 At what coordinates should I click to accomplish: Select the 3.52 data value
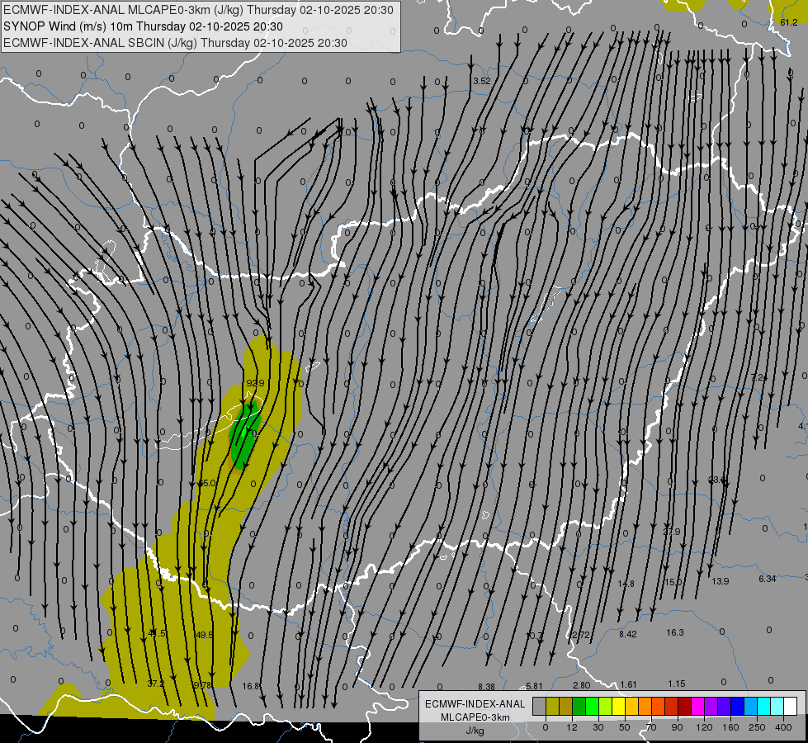[482, 81]
